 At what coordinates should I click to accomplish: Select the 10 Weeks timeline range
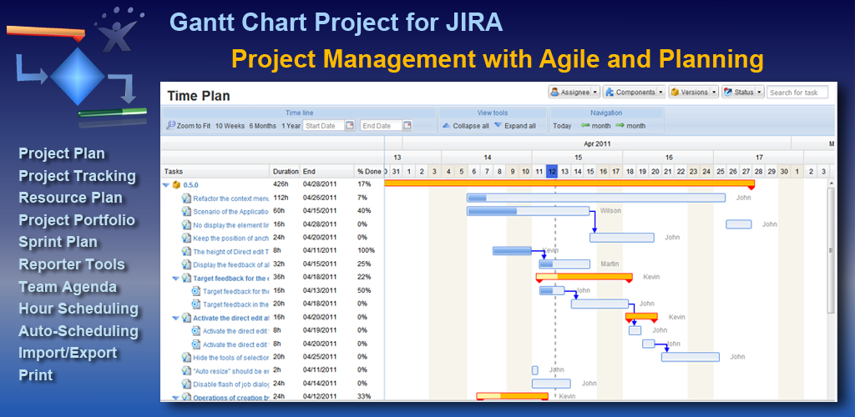[230, 126]
